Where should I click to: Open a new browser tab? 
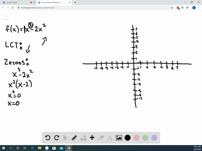click(x=75, y=3)
